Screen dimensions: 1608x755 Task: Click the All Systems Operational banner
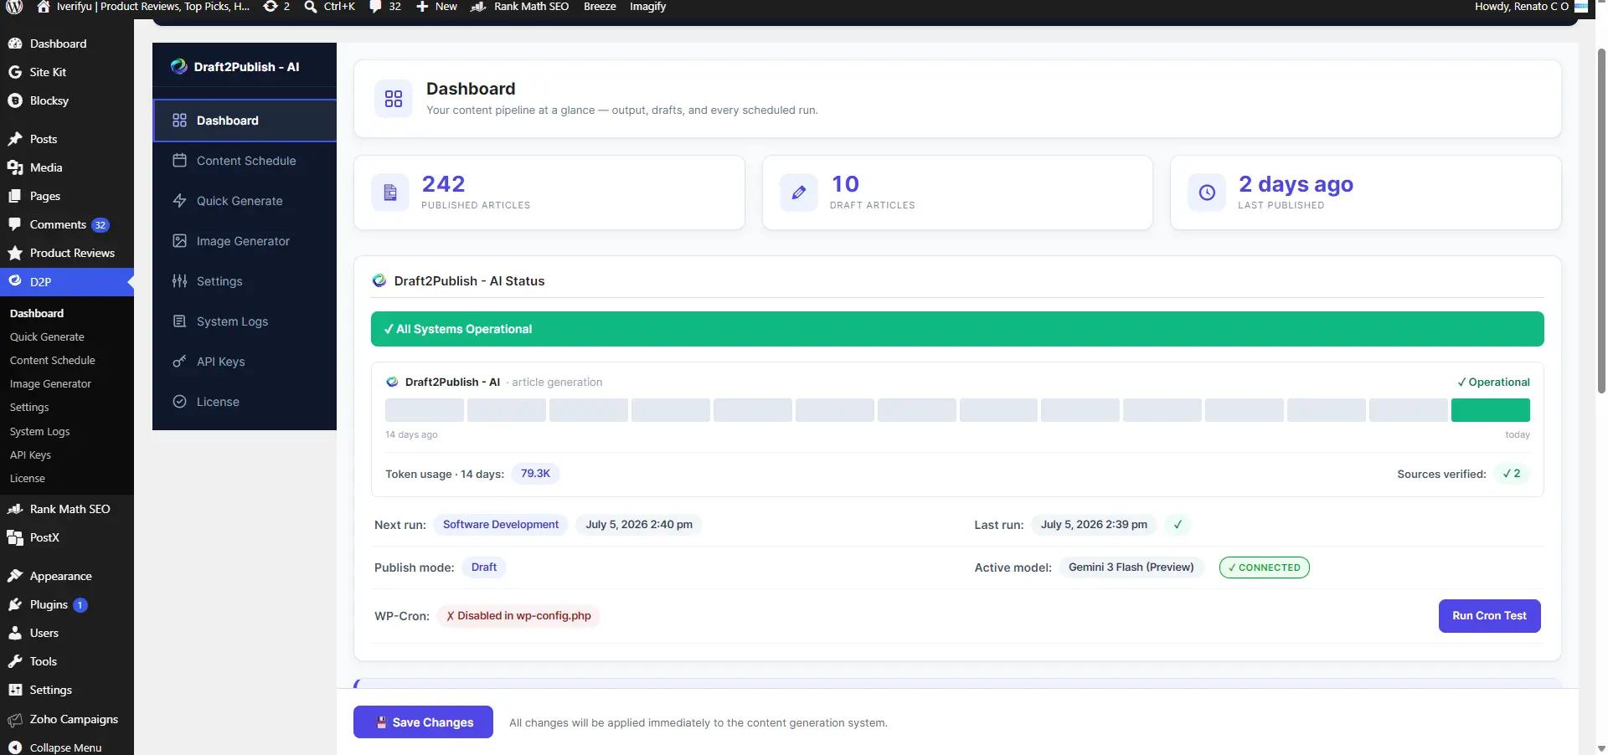[957, 329]
